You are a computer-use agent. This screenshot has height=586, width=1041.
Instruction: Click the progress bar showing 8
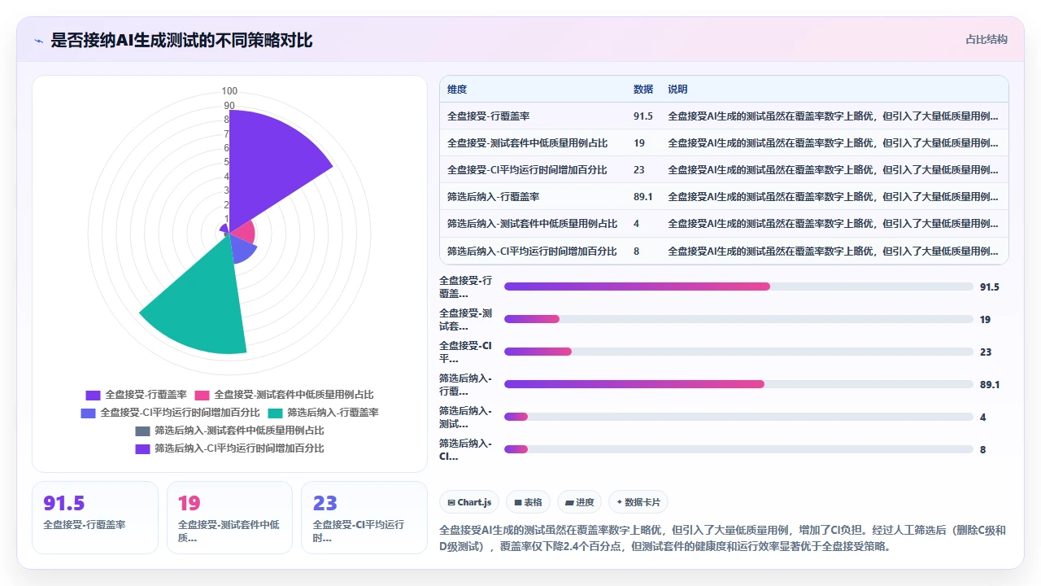(x=738, y=449)
